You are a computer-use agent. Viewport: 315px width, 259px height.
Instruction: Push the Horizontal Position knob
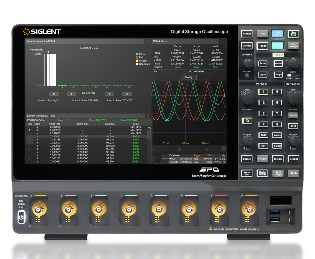click(294, 140)
